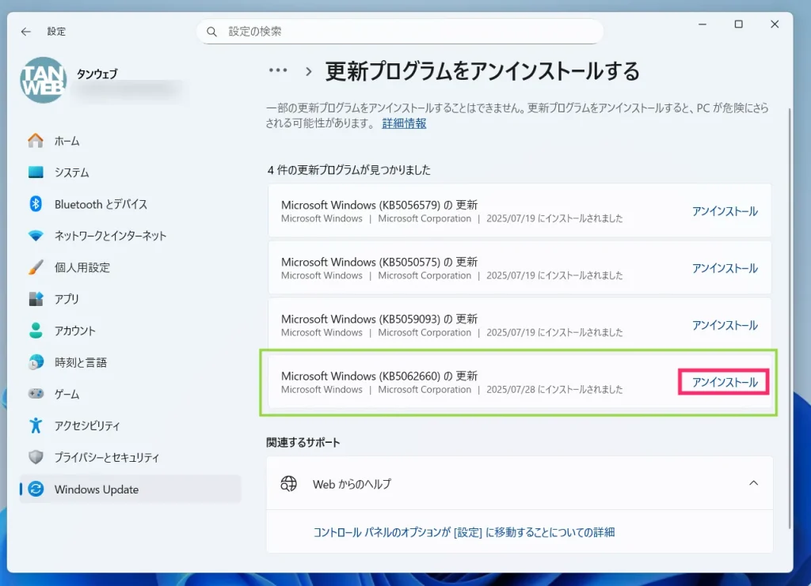The image size is (811, 586).
Task: Click the Microsoft Windows (KB5059093) の更新 title
Action: (x=379, y=319)
